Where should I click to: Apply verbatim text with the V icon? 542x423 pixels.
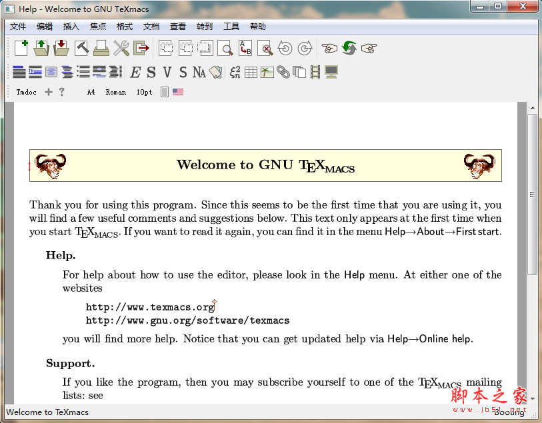tap(167, 72)
